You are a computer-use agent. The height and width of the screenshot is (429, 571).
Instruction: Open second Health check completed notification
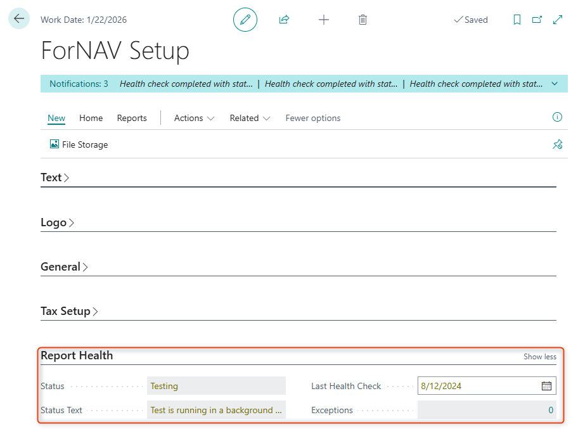[331, 84]
